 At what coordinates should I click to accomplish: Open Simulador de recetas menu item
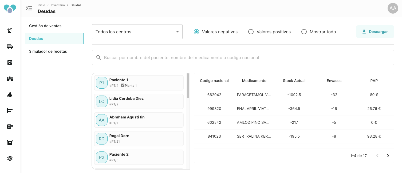(x=48, y=51)
